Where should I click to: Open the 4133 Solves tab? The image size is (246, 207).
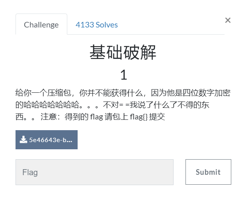(x=97, y=25)
